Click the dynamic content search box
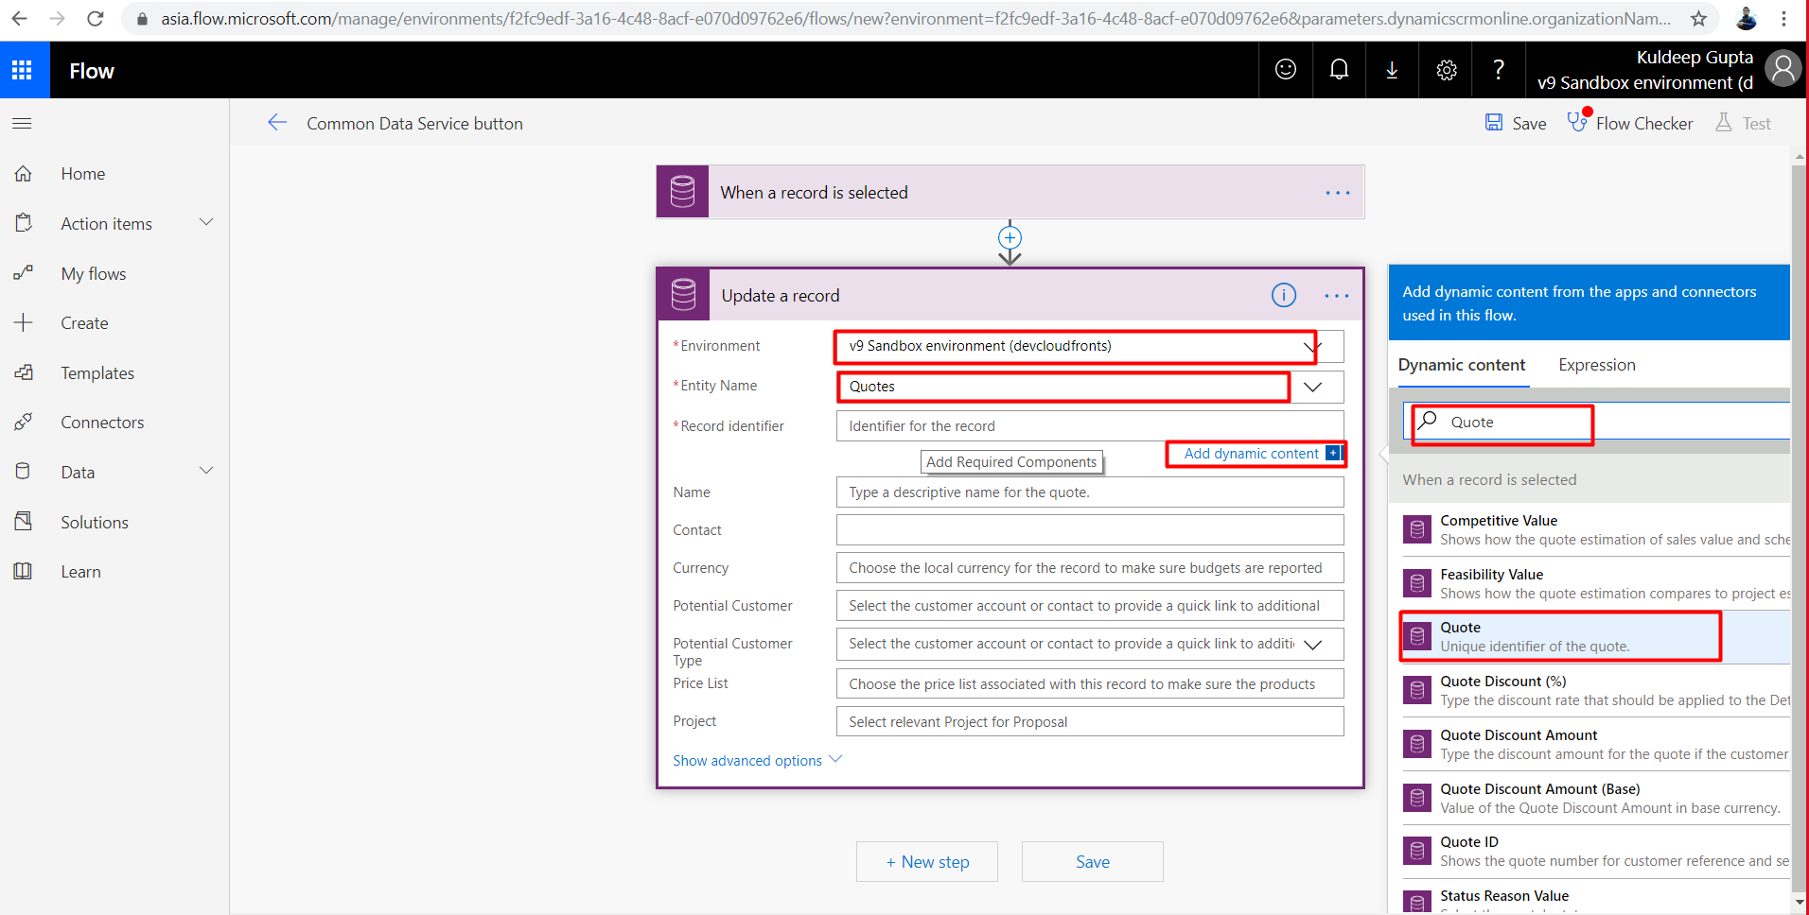The height and width of the screenshot is (915, 1809). point(1597,422)
